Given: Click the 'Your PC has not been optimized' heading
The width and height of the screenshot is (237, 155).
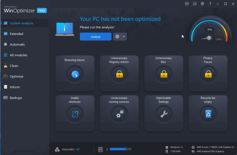Looking at the screenshot, I should click(120, 19).
